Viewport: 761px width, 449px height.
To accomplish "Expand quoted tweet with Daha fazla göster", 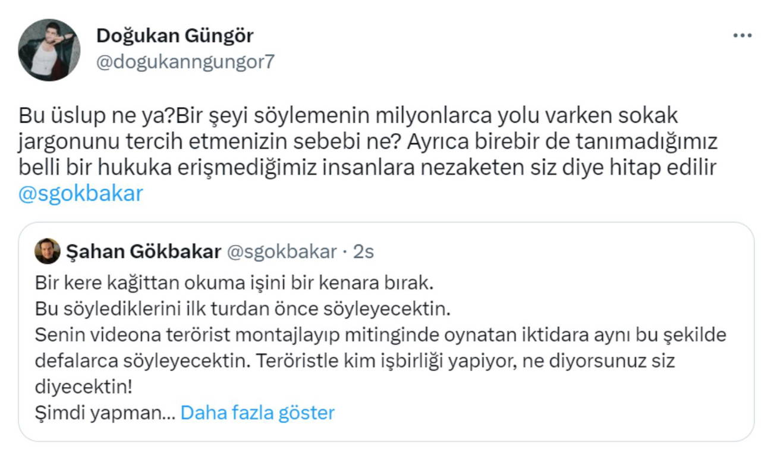I will click(x=257, y=412).
